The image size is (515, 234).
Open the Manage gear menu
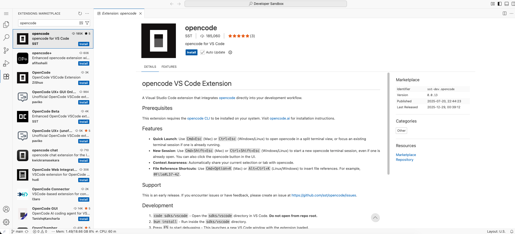click(x=6, y=222)
